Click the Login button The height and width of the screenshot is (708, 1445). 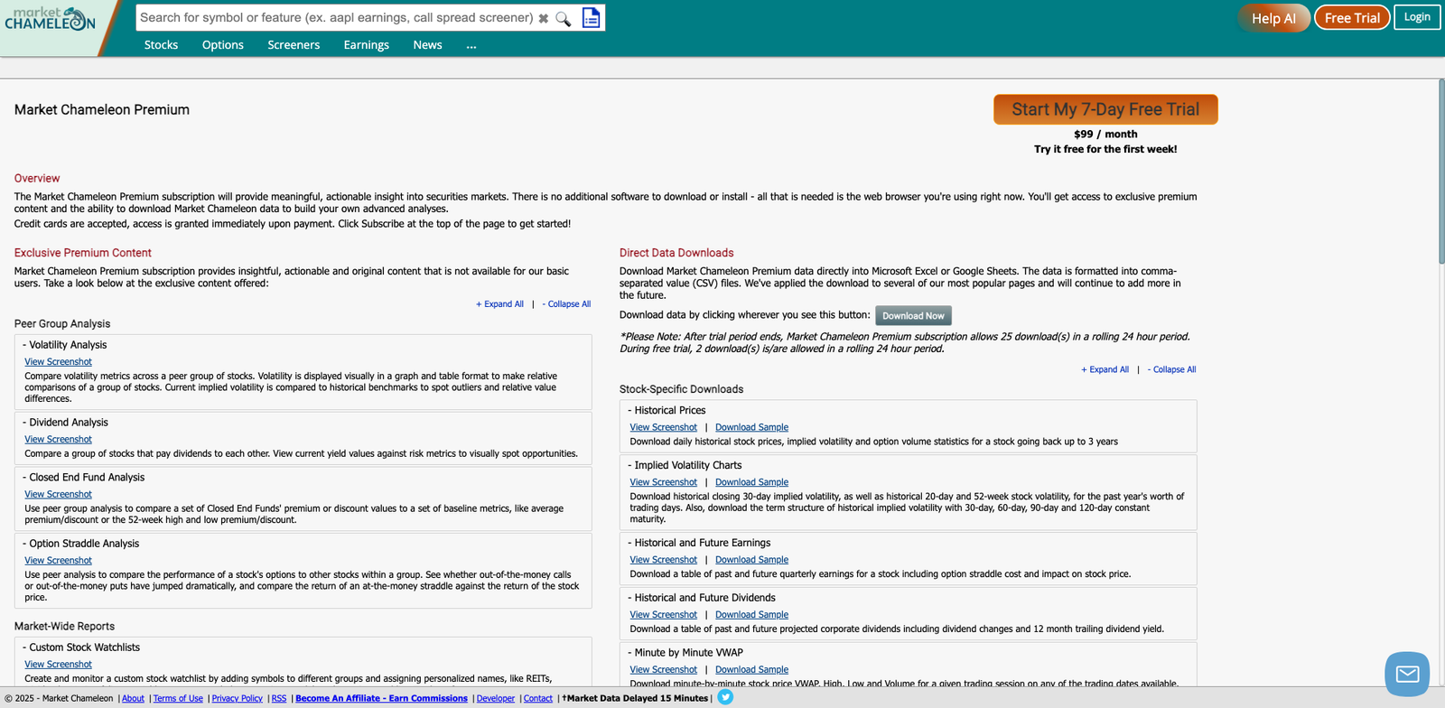click(1416, 17)
